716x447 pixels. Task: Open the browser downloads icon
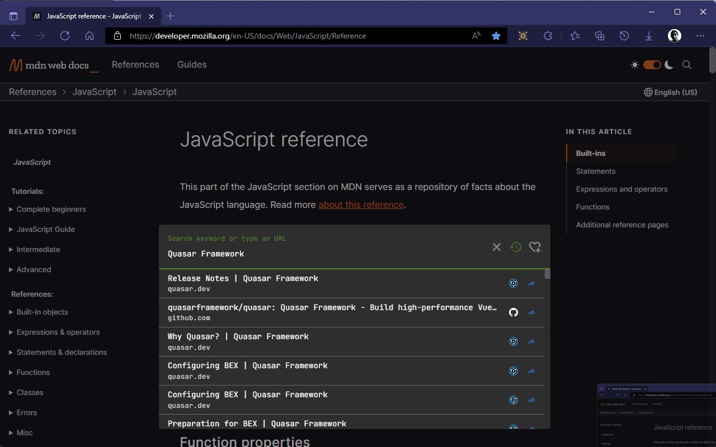click(x=649, y=36)
